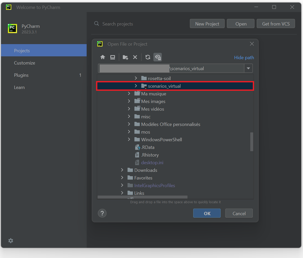Open the Plugins section
Viewport: 303px width, 258px height.
click(44, 75)
